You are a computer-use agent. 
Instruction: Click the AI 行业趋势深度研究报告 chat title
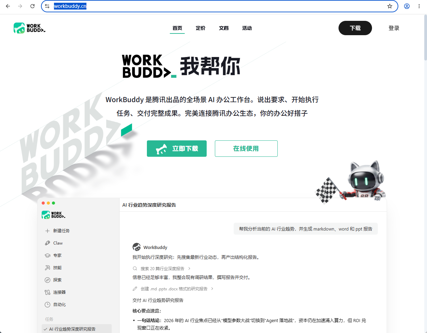click(x=149, y=205)
